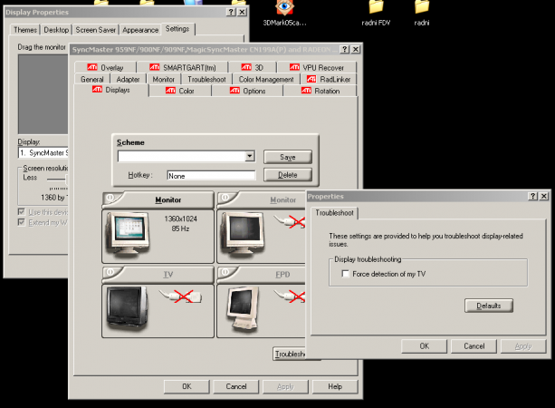
Task: Expand the Scheme dropdown list
Action: pos(250,156)
